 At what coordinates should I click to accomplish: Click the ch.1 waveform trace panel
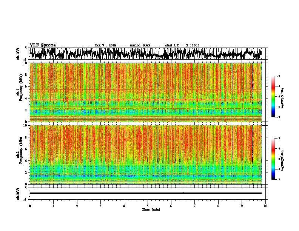(147, 54)
